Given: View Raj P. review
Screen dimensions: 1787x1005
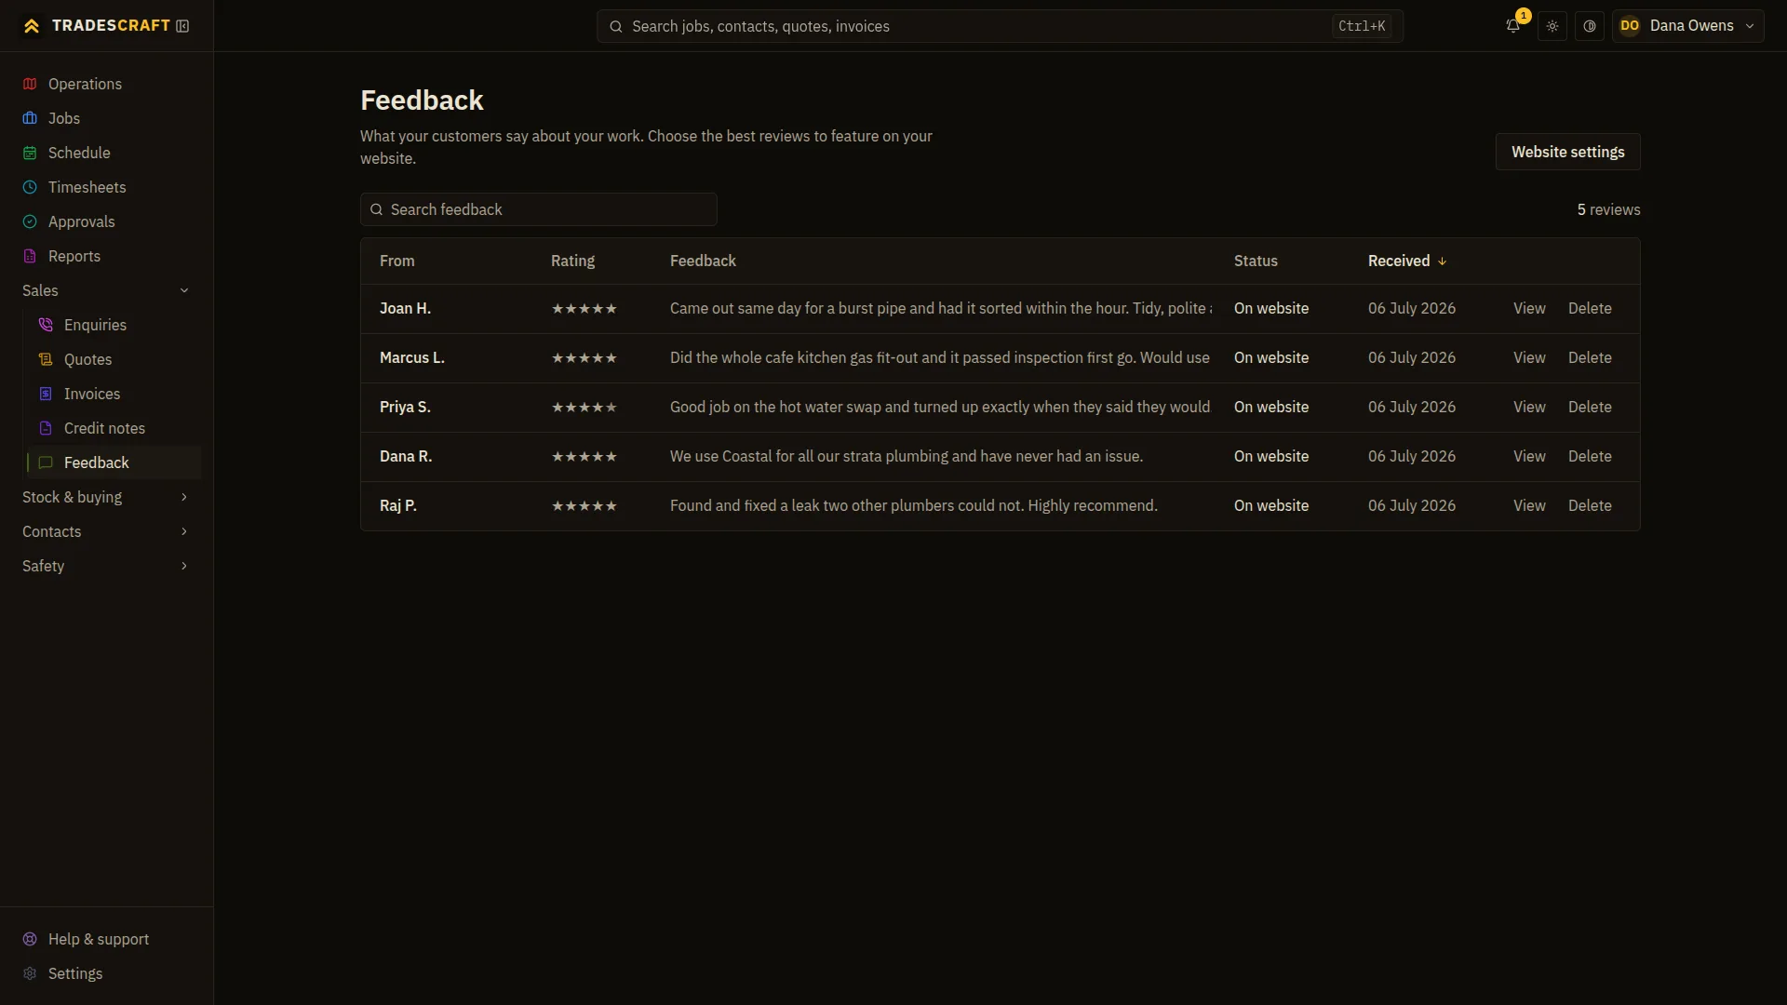Looking at the screenshot, I should [1529, 505].
